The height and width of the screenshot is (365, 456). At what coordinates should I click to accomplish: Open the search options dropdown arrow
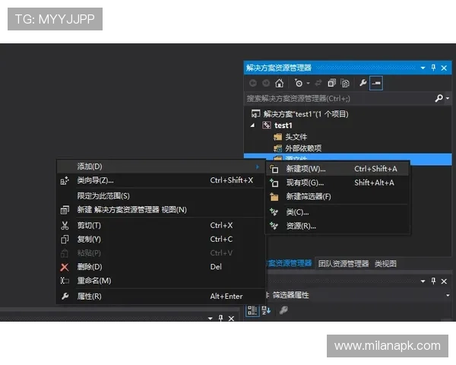[x=448, y=98]
